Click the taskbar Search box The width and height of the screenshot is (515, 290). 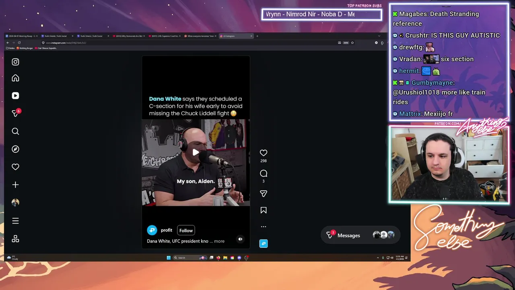click(189, 258)
